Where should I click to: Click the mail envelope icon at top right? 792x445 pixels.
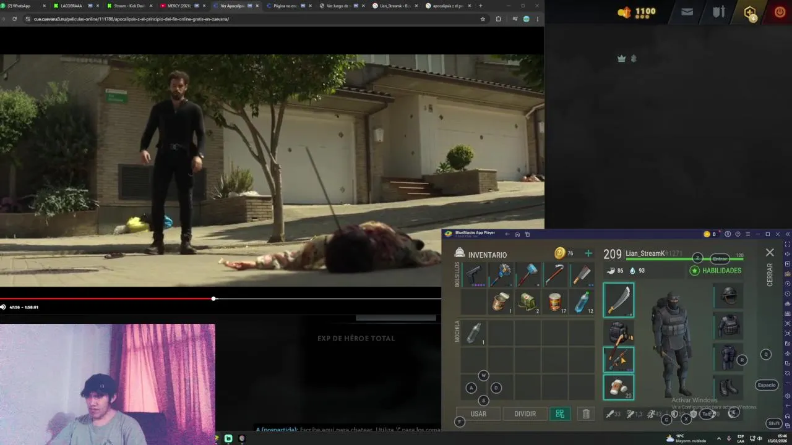[687, 12]
